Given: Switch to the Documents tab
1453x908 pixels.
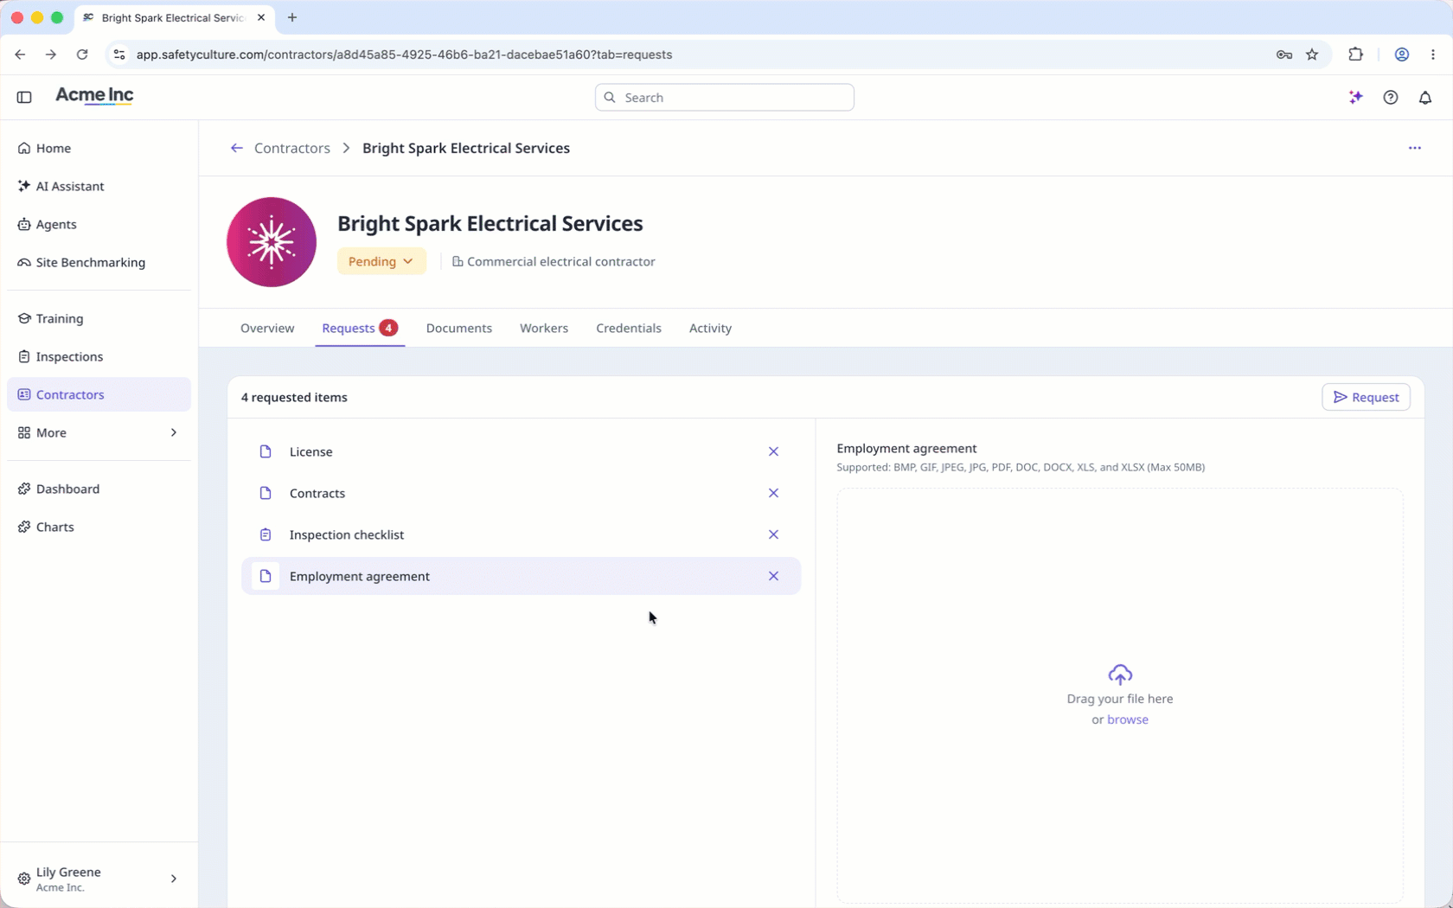Looking at the screenshot, I should [x=459, y=328].
